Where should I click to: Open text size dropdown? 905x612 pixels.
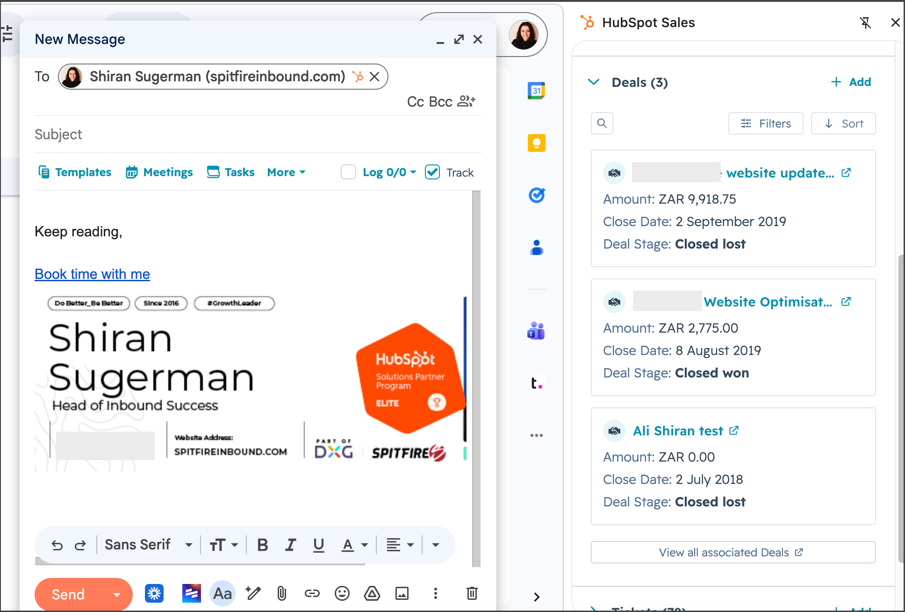(224, 545)
